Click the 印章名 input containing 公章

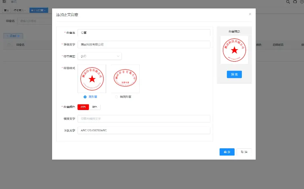point(144,33)
